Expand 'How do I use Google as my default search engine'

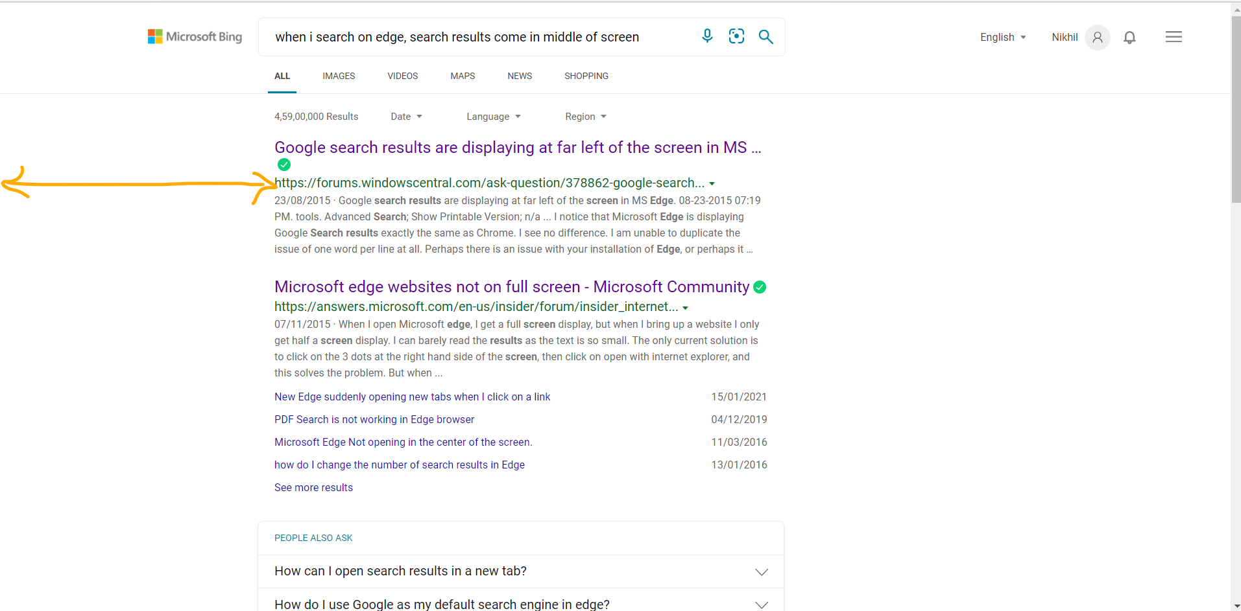point(521,603)
